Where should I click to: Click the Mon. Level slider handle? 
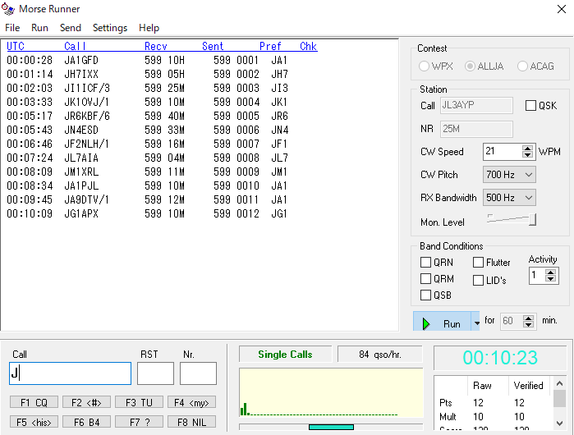point(533,219)
